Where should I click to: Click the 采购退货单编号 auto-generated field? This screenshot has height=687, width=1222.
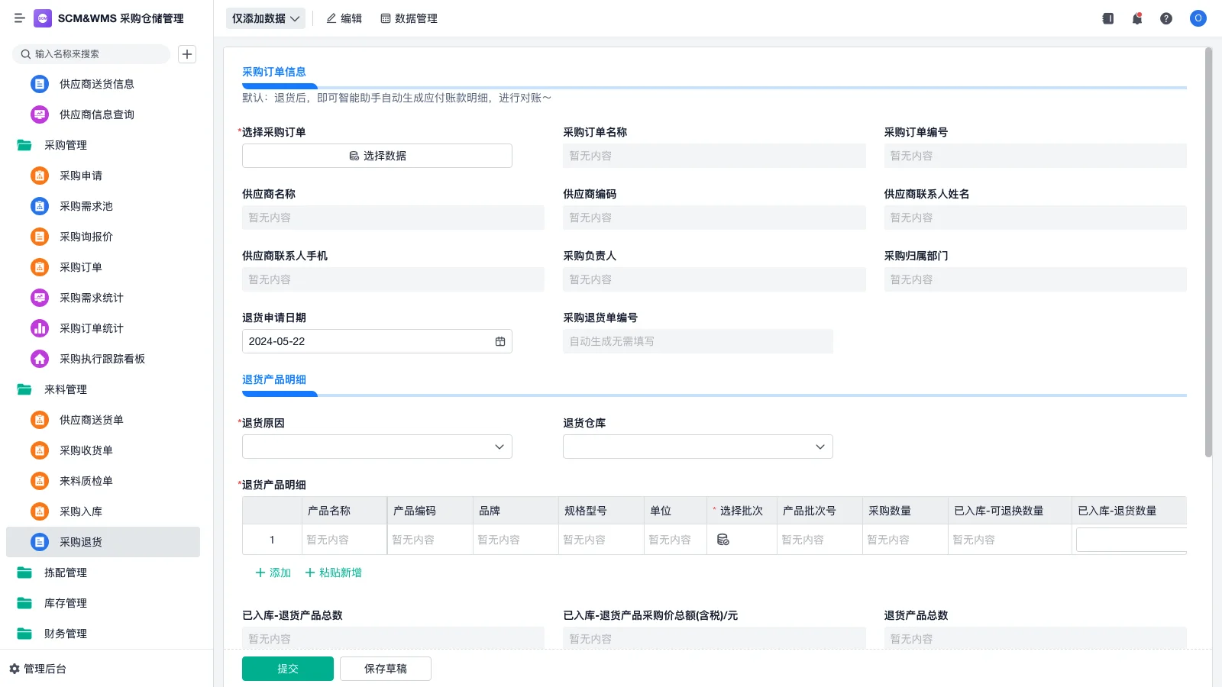click(x=698, y=341)
